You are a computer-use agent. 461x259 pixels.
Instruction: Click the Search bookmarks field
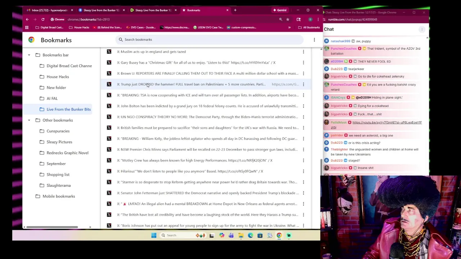pos(210,40)
